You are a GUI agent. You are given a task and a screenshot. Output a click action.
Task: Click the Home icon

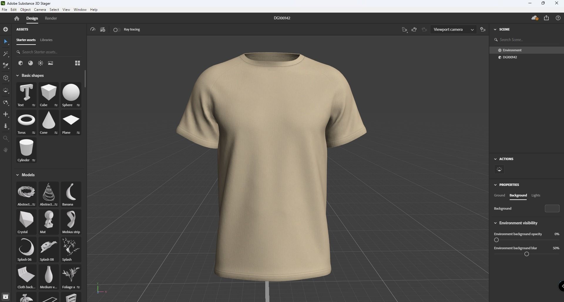click(x=17, y=18)
